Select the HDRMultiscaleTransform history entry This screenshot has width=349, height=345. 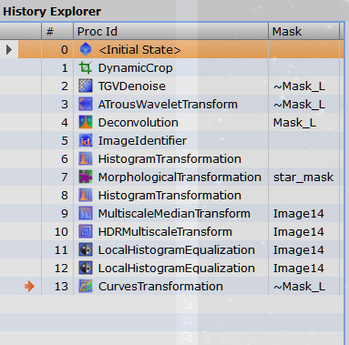165,232
